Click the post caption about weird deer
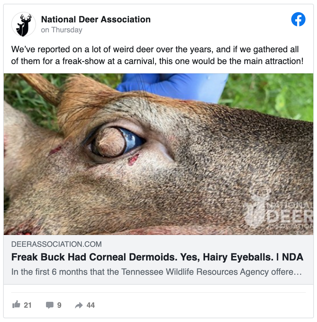The width and height of the screenshot is (317, 322). click(157, 55)
